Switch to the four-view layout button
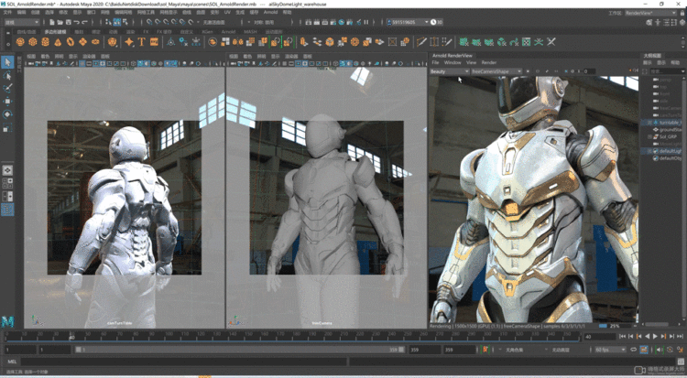Screen dimensions: 687x378 [x=7, y=184]
